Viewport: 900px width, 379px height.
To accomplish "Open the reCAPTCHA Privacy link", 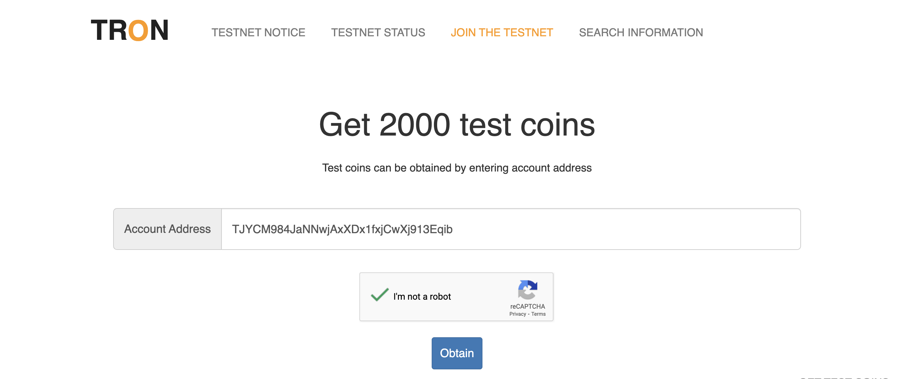I will point(517,314).
